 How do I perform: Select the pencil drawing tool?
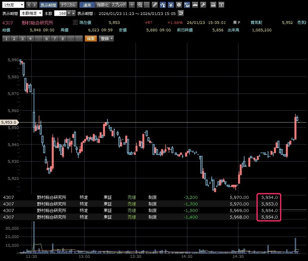click(x=154, y=5)
